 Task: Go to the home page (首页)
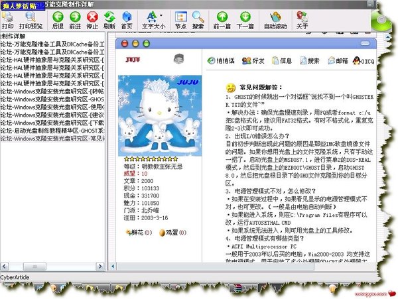pyautogui.click(x=127, y=21)
